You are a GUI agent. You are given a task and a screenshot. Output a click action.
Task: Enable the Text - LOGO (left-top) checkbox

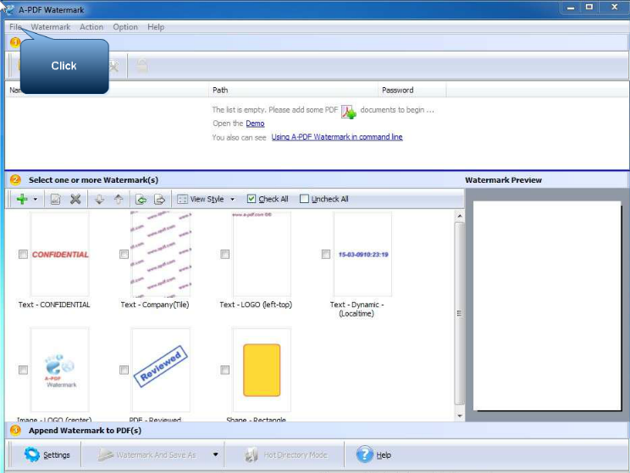225,254
